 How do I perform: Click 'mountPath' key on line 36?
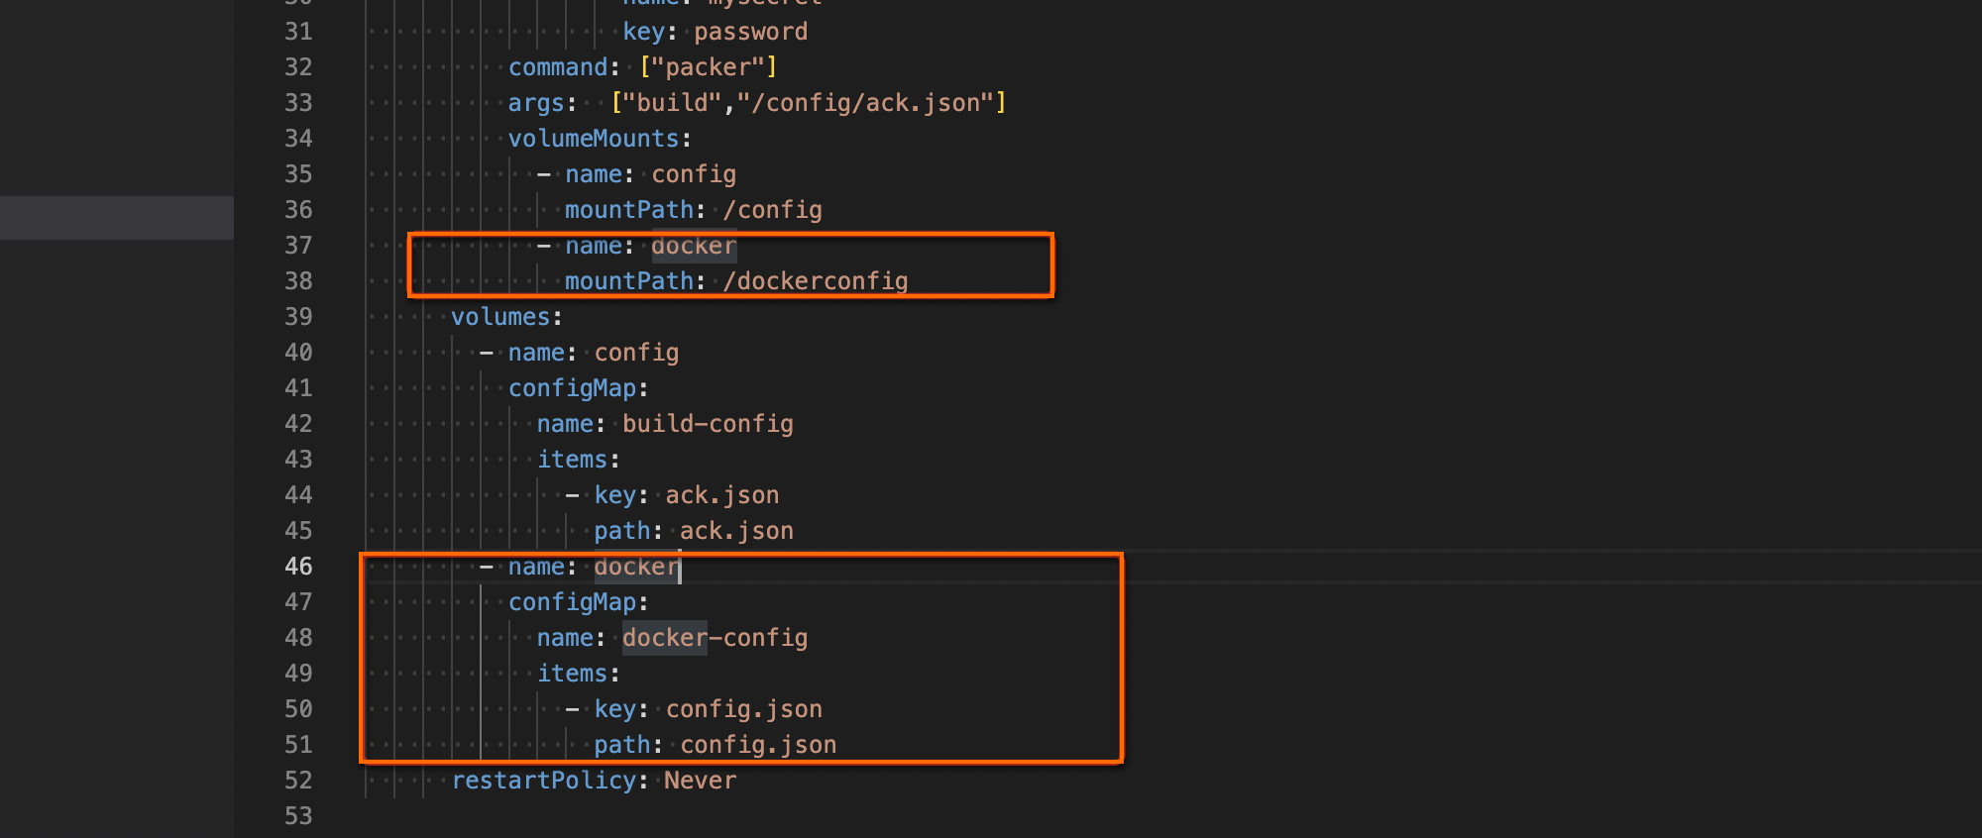click(629, 210)
